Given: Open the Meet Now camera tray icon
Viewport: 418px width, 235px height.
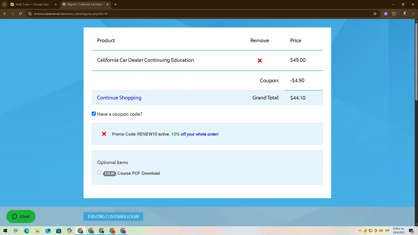Looking at the screenshot, I should (376, 231).
